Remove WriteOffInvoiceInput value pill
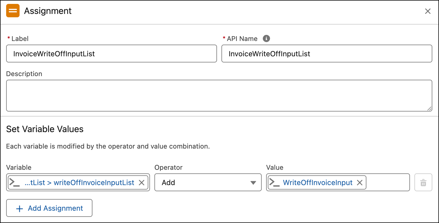439x223 pixels. pyautogui.click(x=360, y=183)
